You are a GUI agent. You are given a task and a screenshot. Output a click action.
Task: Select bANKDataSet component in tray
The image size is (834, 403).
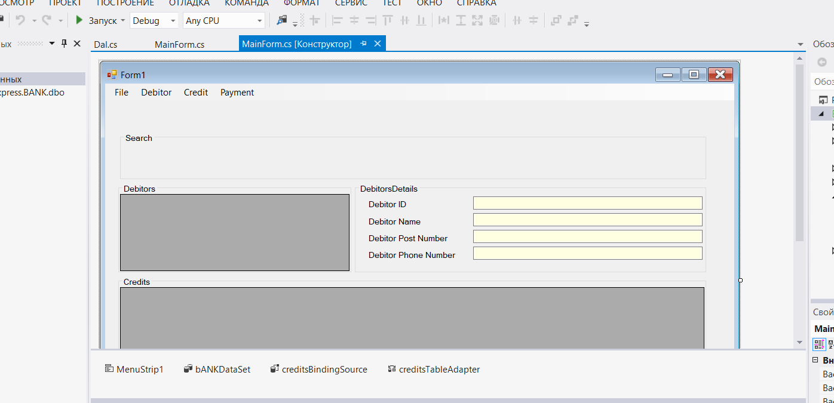(x=217, y=369)
